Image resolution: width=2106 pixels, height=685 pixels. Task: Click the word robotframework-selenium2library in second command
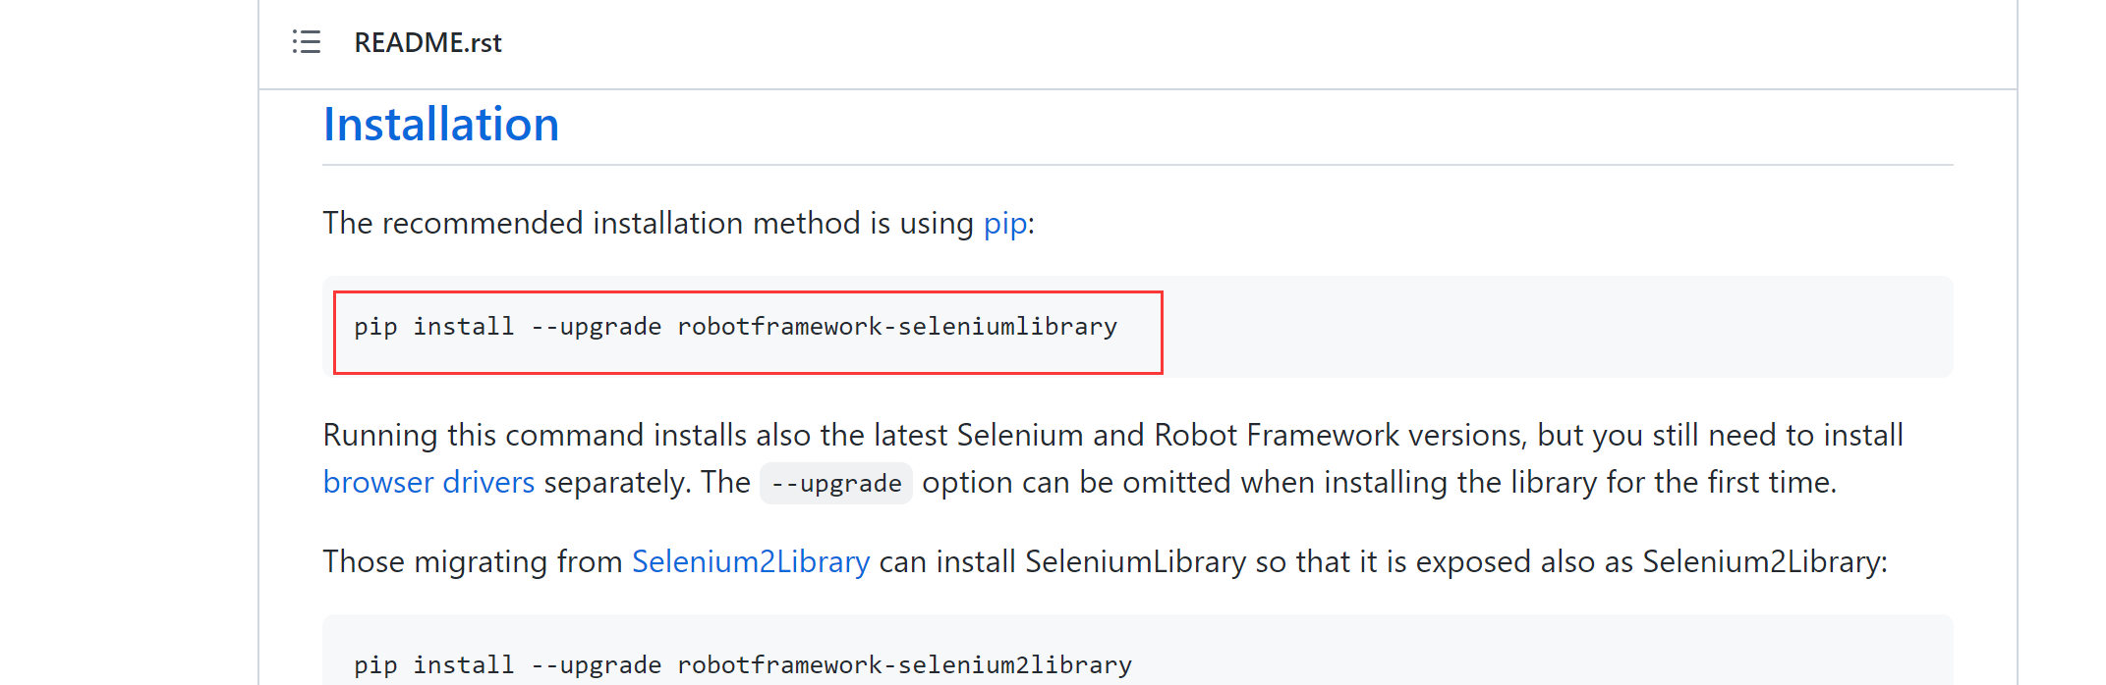(904, 665)
